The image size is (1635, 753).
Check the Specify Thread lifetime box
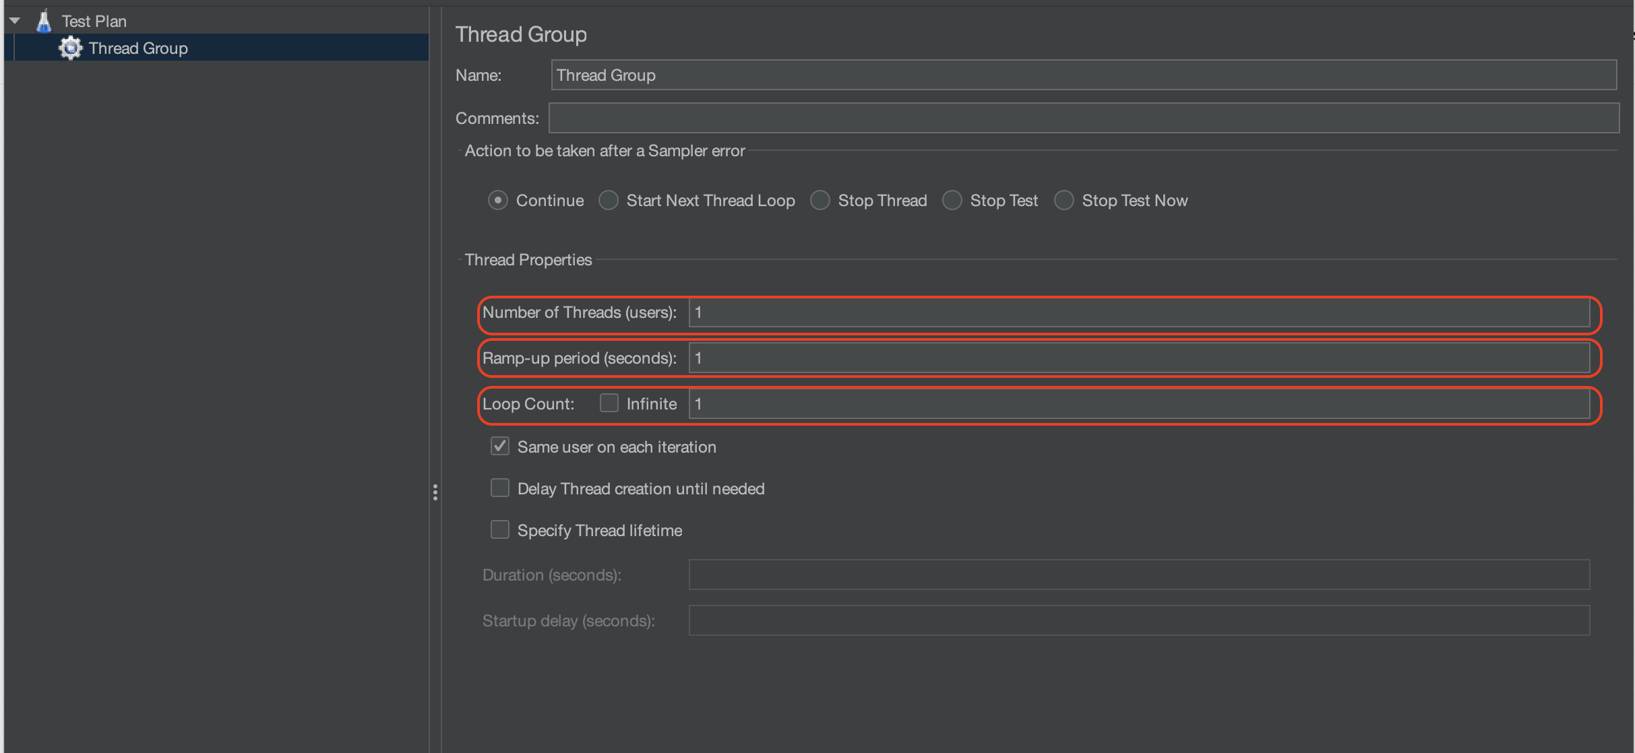pyautogui.click(x=500, y=530)
